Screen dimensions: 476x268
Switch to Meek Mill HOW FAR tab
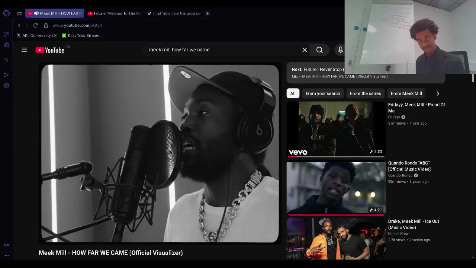[55, 13]
